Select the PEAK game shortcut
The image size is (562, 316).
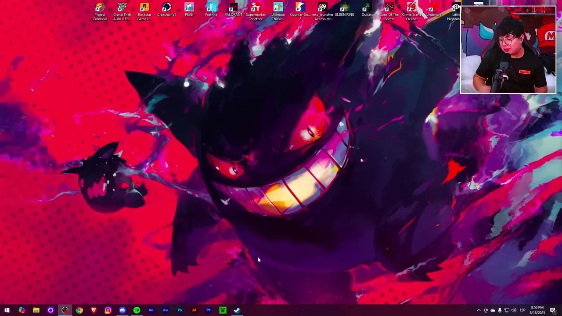(x=189, y=10)
